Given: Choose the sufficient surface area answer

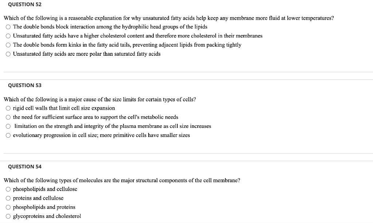Looking at the screenshot, I should click(x=8, y=117).
